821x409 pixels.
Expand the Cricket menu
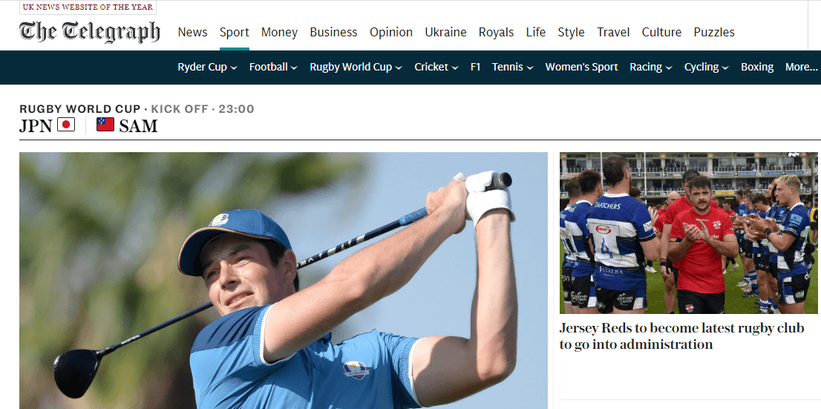455,68
